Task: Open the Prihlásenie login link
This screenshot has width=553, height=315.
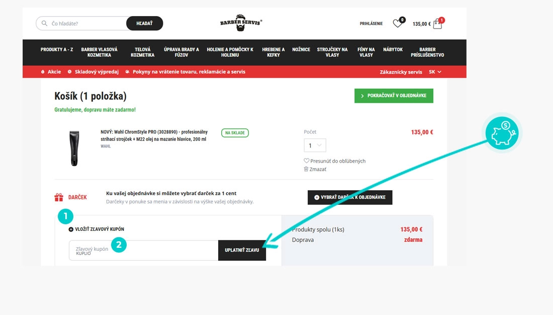Action: click(371, 24)
